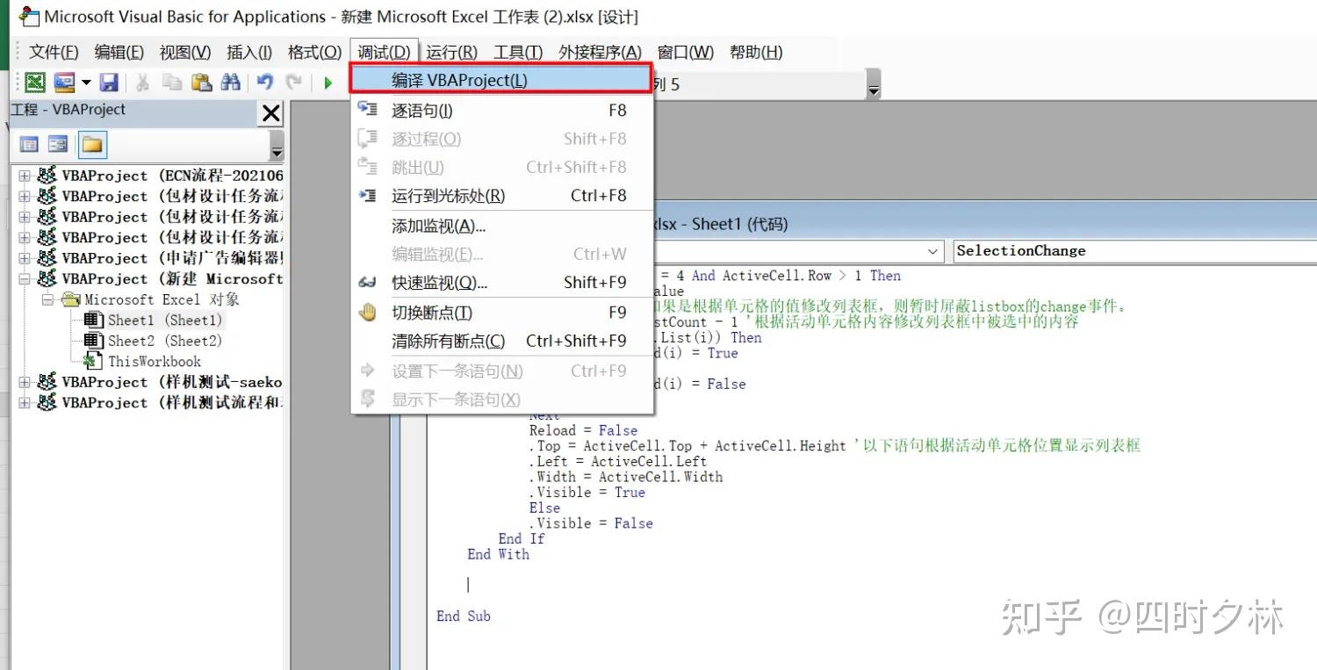
Task: Open the SelectionChange procedure dropdown
Action: pos(1134,251)
